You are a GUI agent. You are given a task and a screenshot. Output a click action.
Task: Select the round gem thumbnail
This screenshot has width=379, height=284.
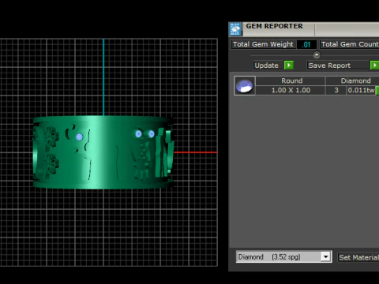tap(245, 86)
